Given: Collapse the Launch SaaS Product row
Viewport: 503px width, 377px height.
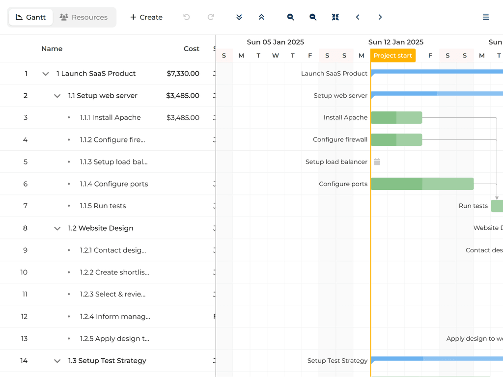Looking at the screenshot, I should pyautogui.click(x=46, y=74).
